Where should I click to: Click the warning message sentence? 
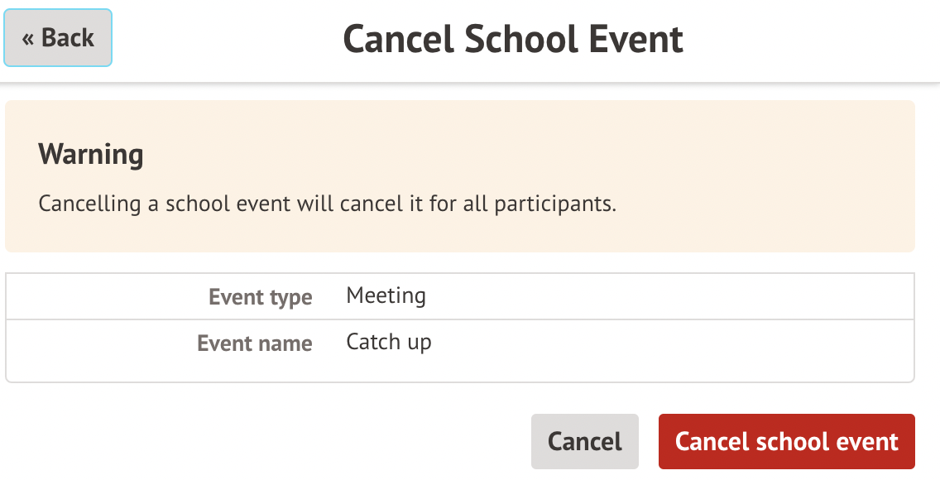328,204
